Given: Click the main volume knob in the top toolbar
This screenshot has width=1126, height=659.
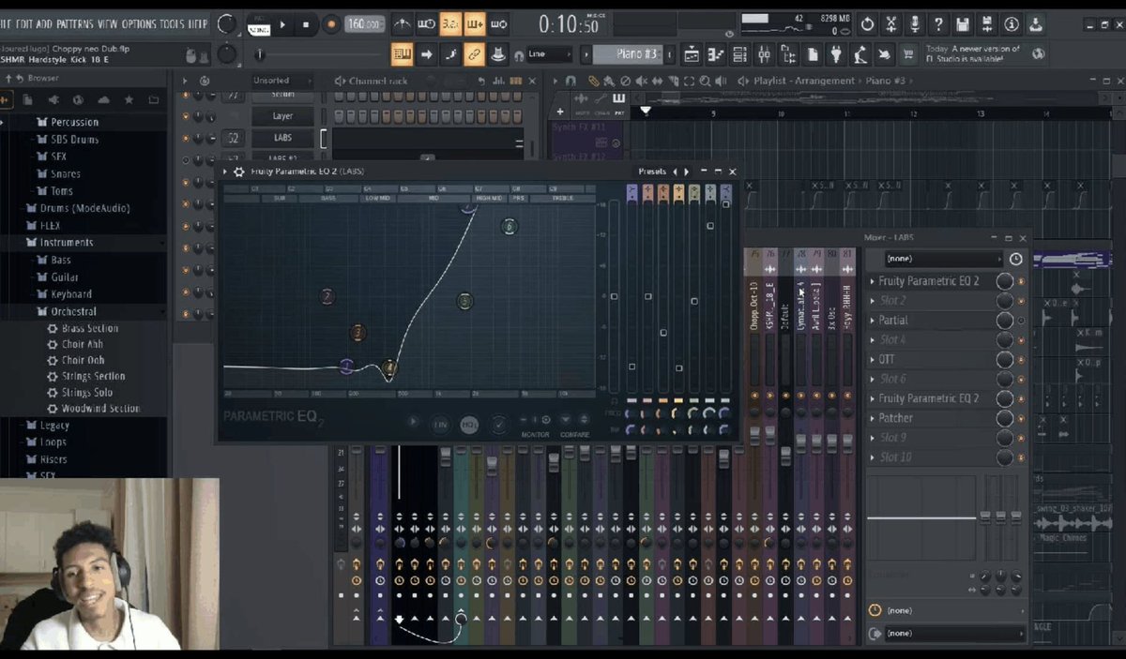Looking at the screenshot, I should (226, 24).
